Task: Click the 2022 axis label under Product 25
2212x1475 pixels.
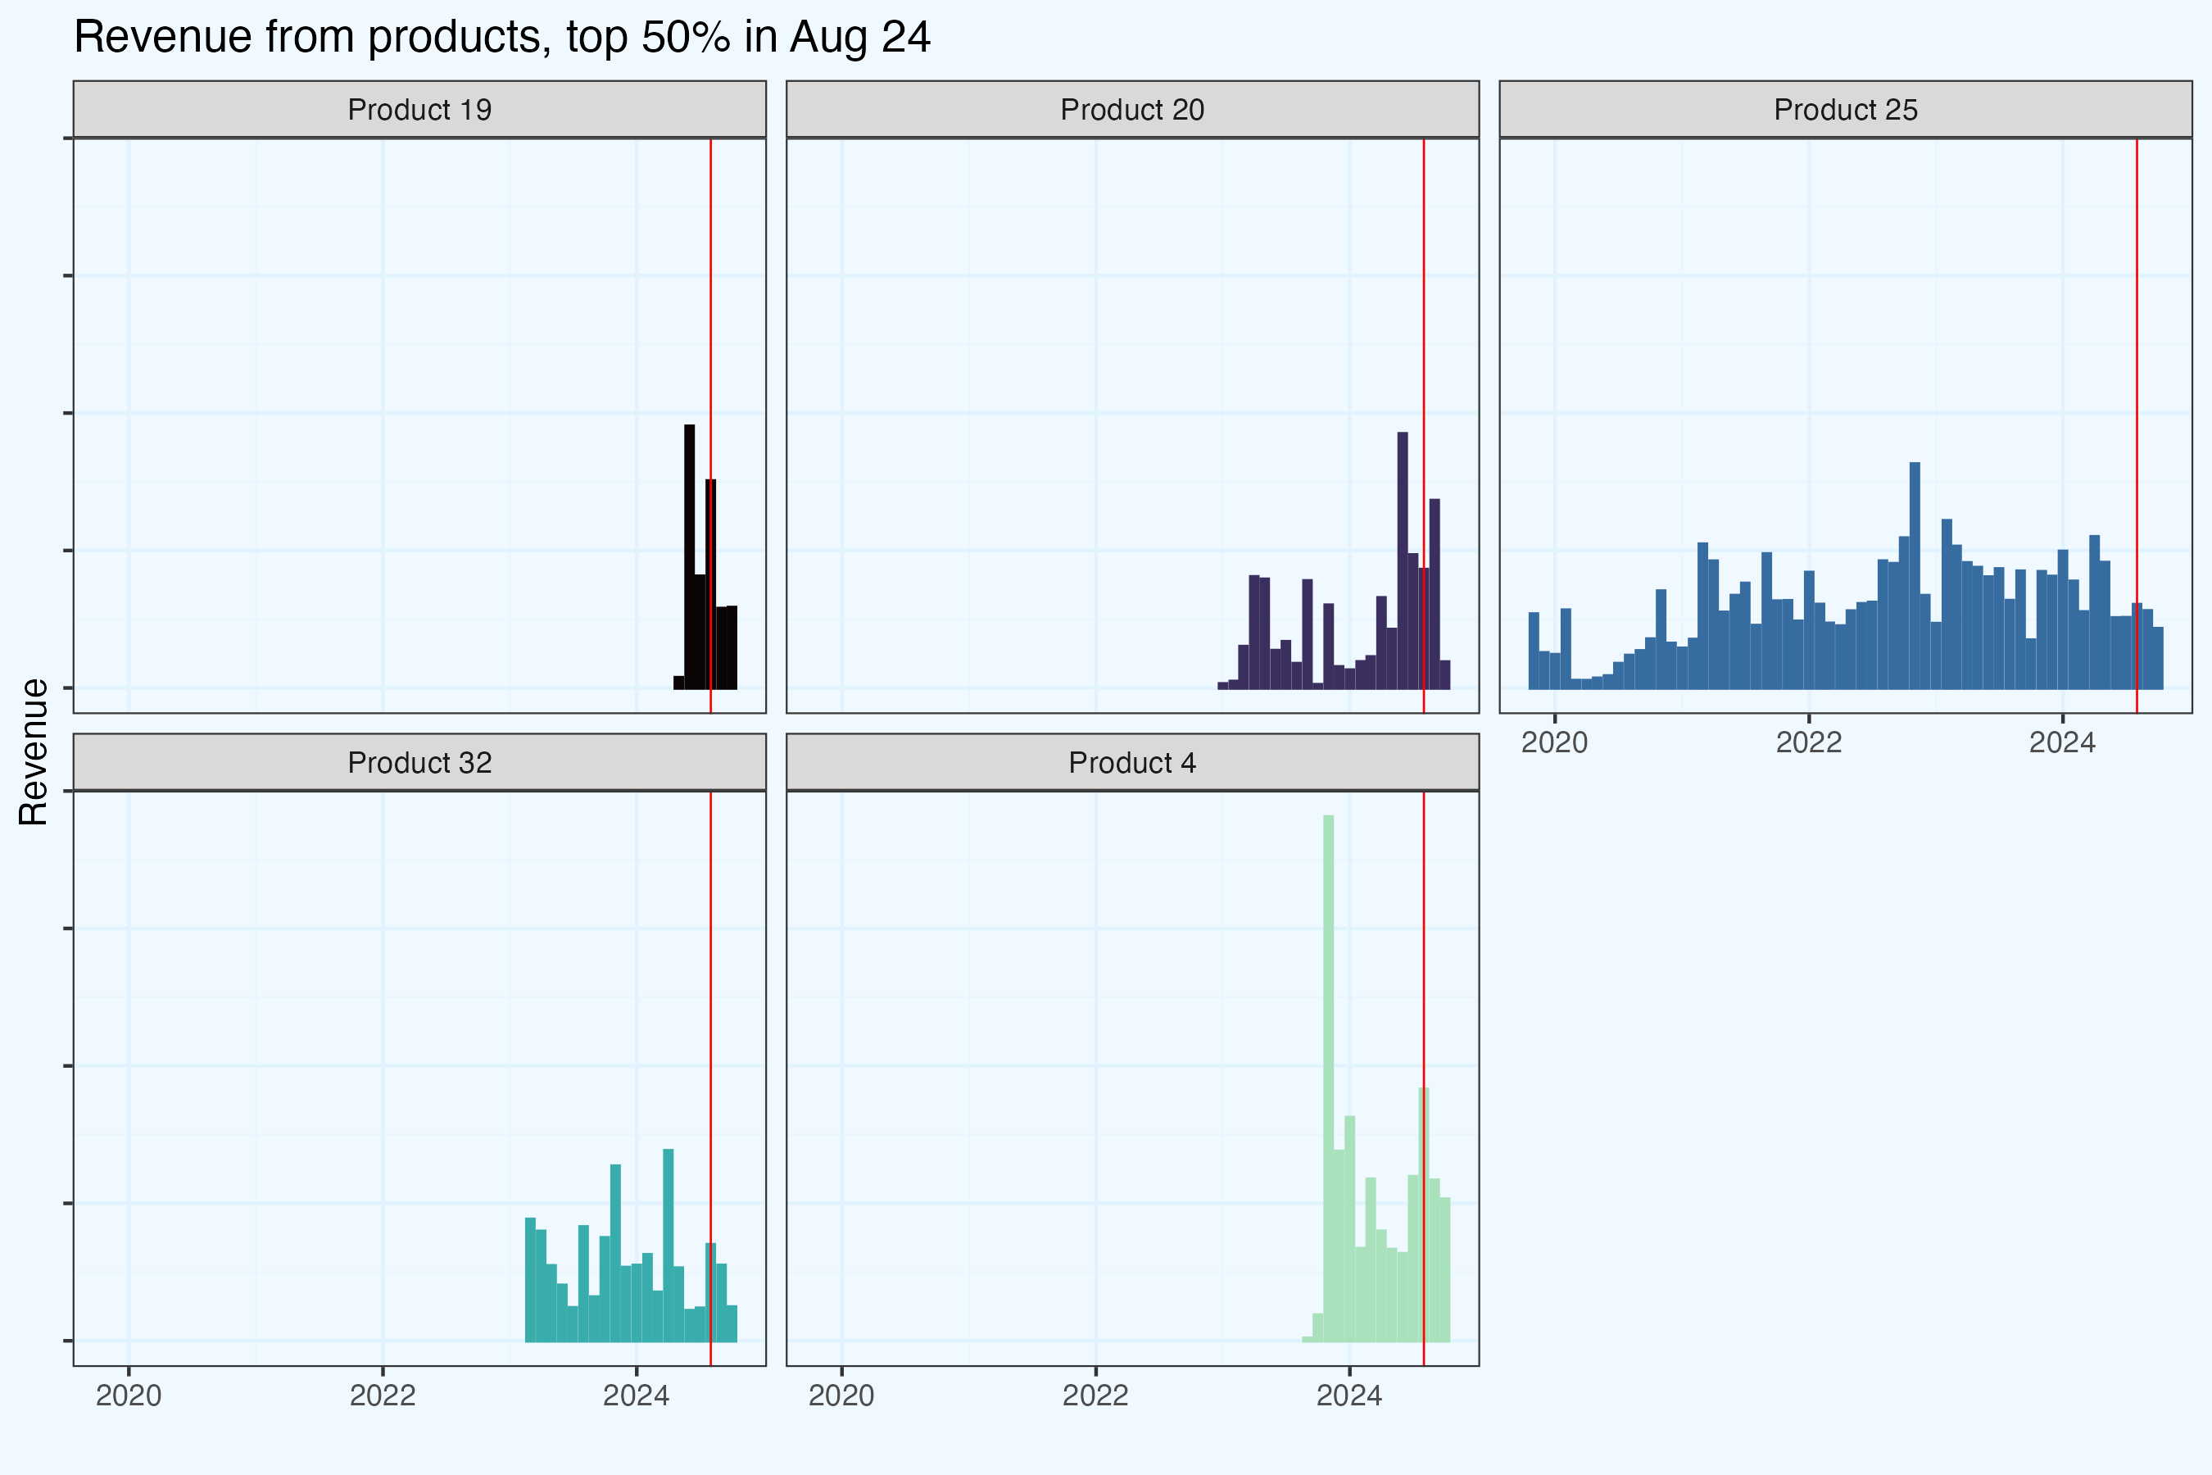Action: point(1809,743)
